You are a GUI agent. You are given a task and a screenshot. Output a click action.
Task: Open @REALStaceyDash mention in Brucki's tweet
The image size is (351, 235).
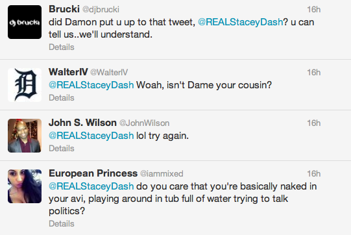tap(241, 22)
